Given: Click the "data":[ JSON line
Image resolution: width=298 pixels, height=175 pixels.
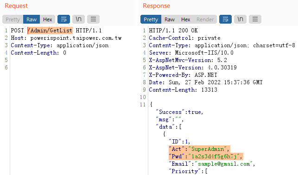Looking at the screenshot, I should (169, 127).
